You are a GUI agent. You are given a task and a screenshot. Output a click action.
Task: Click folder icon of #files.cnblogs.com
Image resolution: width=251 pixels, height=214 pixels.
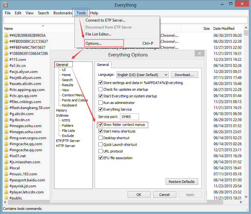[6, 102]
